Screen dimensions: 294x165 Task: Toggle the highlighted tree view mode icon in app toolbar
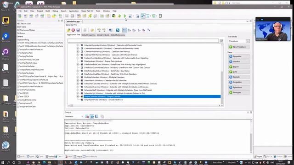124,30
